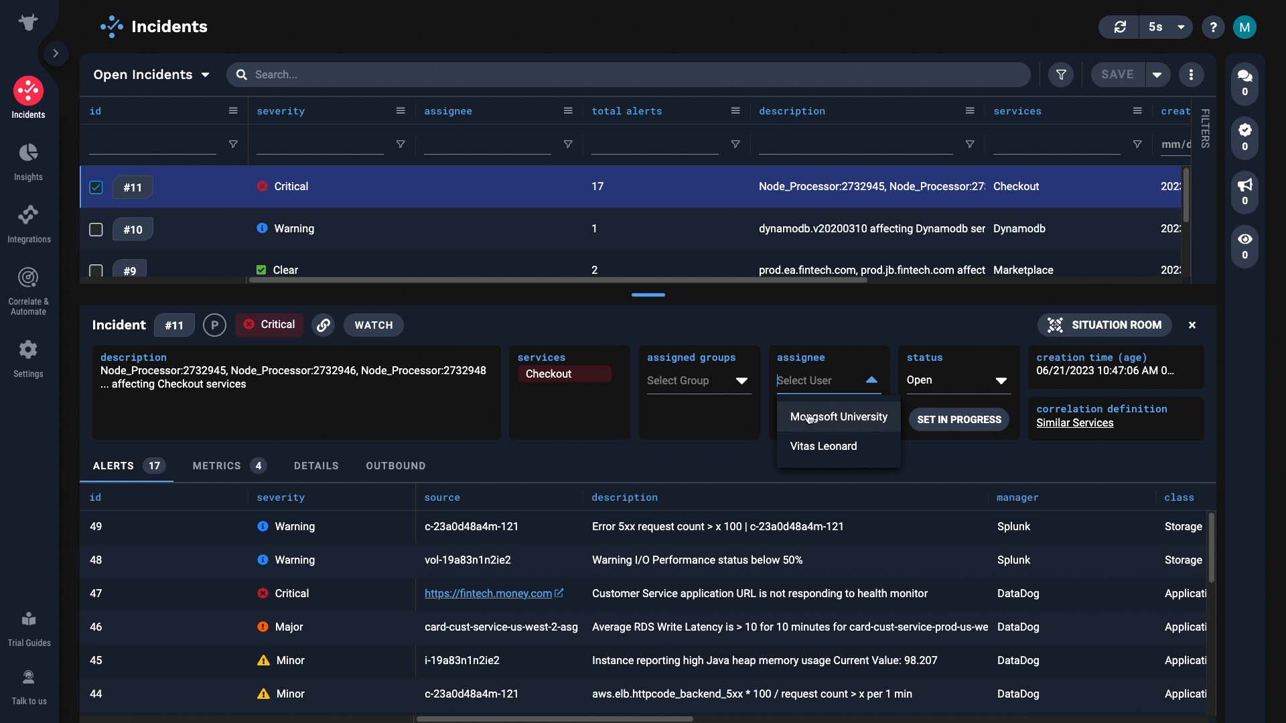Click the BigPanda logo icon
This screenshot has width=1286, height=723.
coord(28,22)
